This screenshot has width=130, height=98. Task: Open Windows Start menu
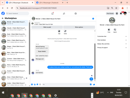coord(3,93)
